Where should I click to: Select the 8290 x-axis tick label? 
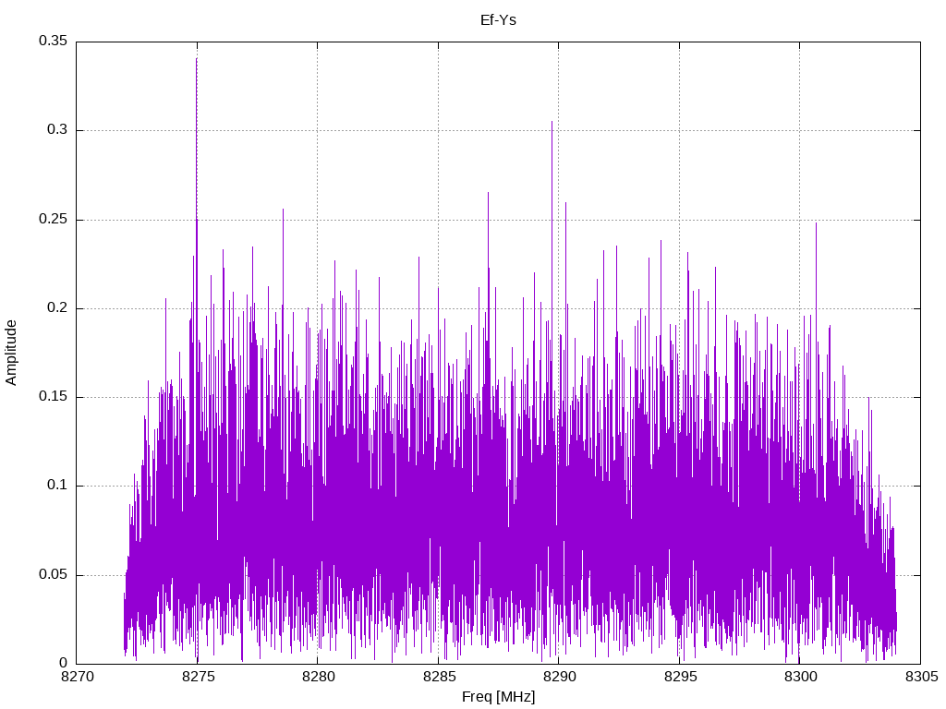[559, 678]
